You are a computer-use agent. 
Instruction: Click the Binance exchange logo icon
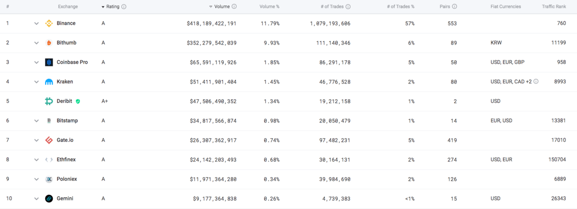[49, 23]
